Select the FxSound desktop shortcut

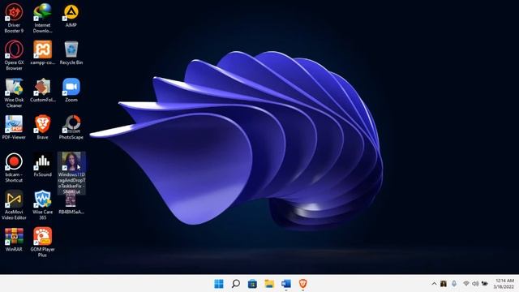42,165
